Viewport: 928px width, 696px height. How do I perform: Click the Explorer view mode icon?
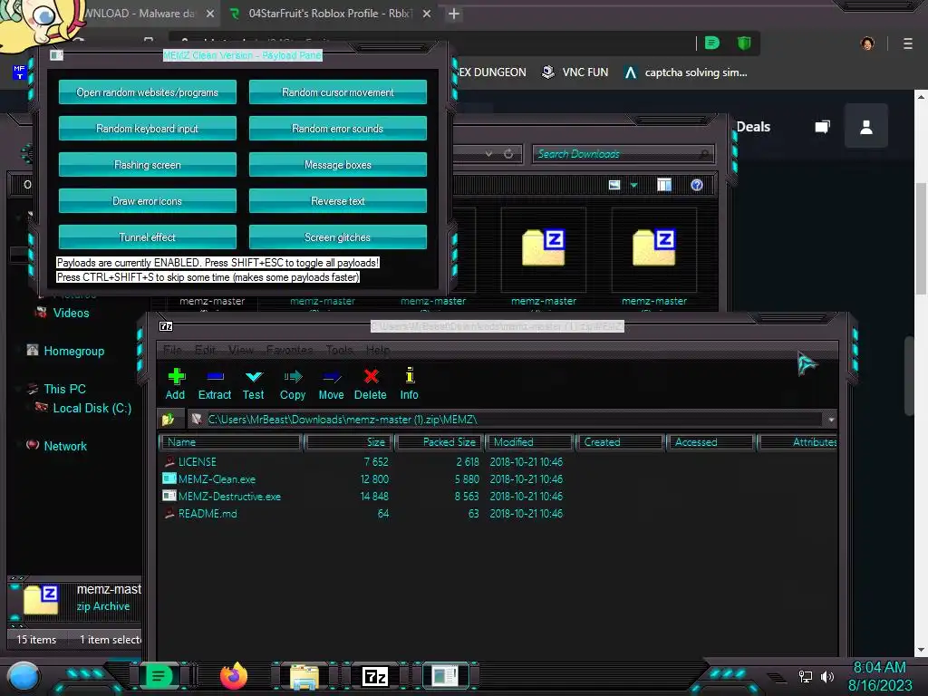pyautogui.click(x=614, y=185)
